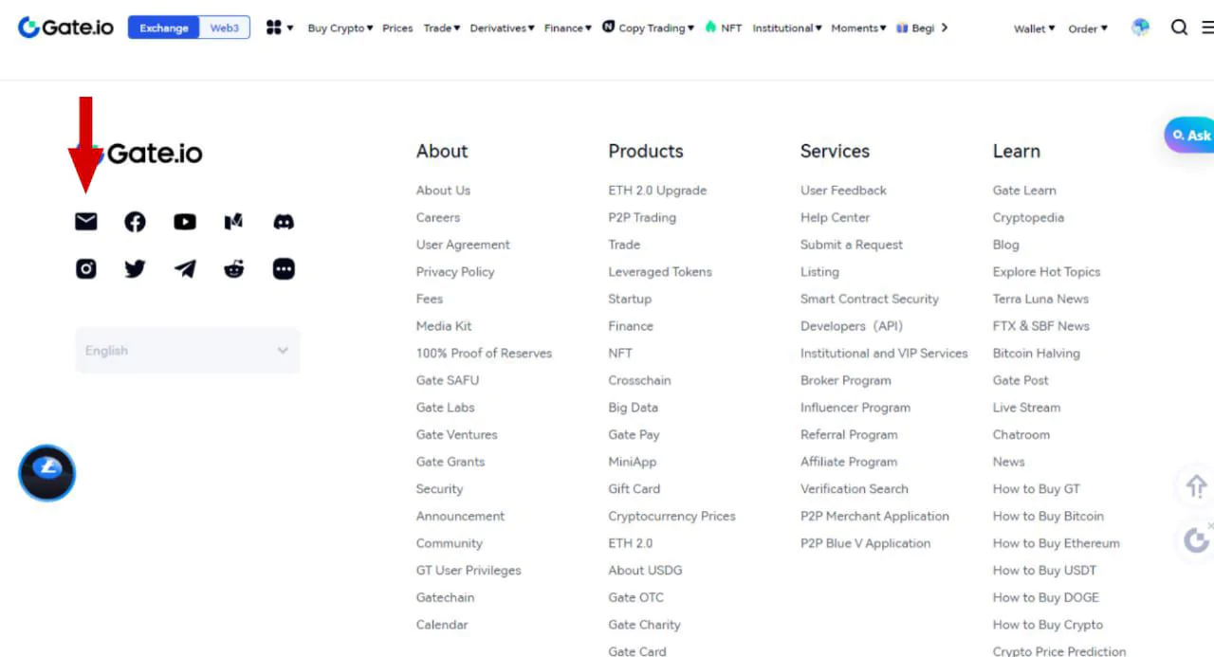Click the chat bubble more-socials icon
The image size is (1214, 657).
pos(284,269)
